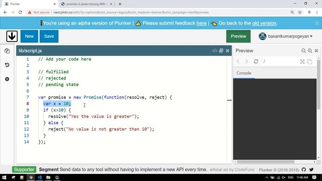Image resolution: width=322 pixels, height=181 pixels.
Task: Click the 'var x = 10;' line
Action: pyautogui.click(x=57, y=104)
